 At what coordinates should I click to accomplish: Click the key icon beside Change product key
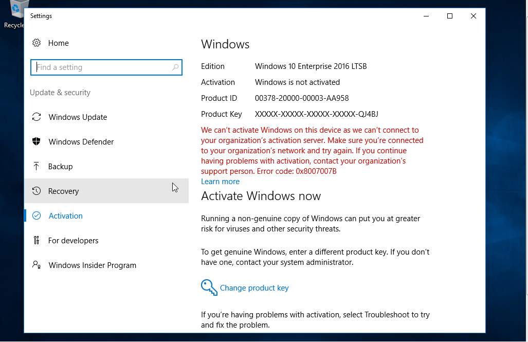[x=209, y=287]
